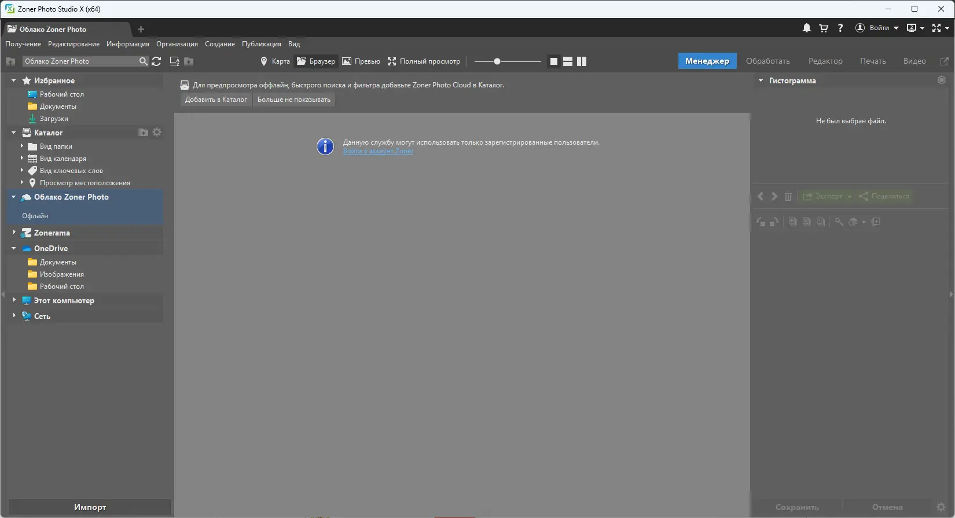Click the thumbnail size slider handle
955x518 pixels.
coord(497,61)
